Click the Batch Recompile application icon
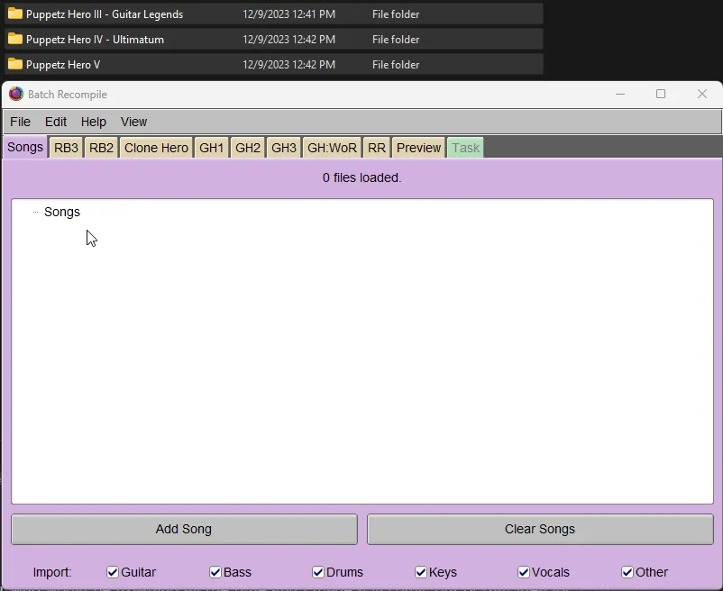Viewport: 723px width, 591px height. (x=15, y=94)
